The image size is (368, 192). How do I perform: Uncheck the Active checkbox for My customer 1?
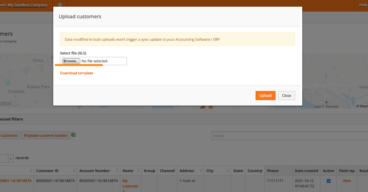[328, 181]
